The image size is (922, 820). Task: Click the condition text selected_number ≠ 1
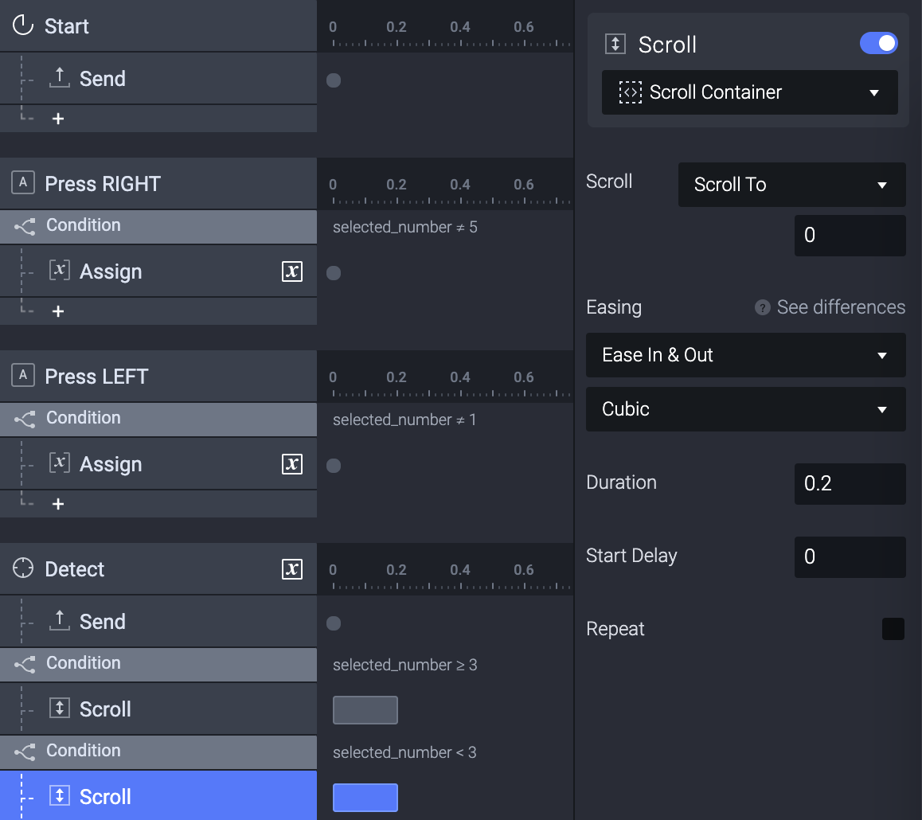click(x=404, y=420)
